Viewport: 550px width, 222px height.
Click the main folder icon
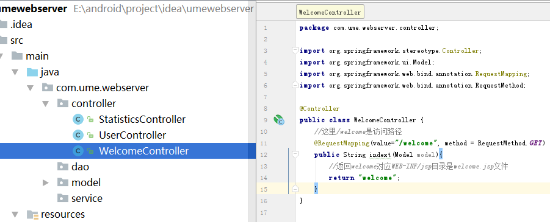17,56
